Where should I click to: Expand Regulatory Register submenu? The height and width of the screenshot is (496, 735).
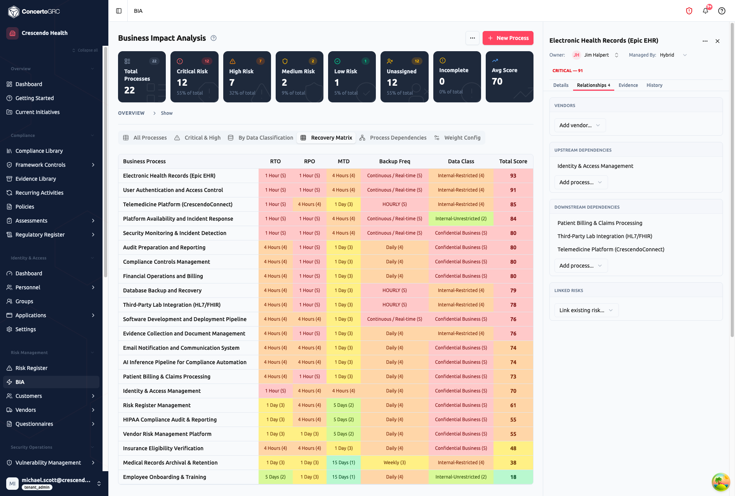pyautogui.click(x=93, y=235)
